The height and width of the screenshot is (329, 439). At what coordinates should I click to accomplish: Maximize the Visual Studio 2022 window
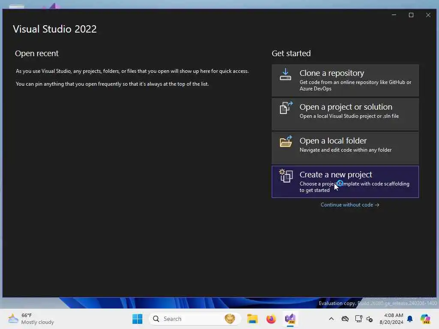coord(411,15)
